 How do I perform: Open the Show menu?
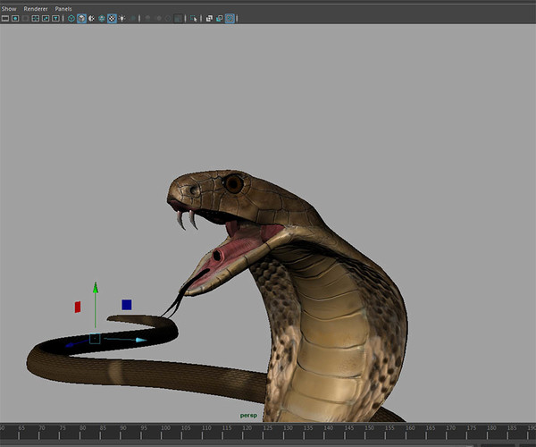pyautogui.click(x=9, y=9)
